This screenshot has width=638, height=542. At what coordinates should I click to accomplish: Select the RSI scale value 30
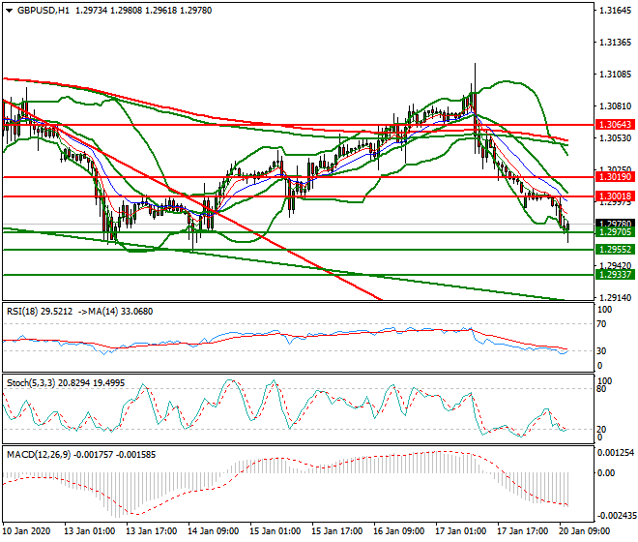point(601,351)
